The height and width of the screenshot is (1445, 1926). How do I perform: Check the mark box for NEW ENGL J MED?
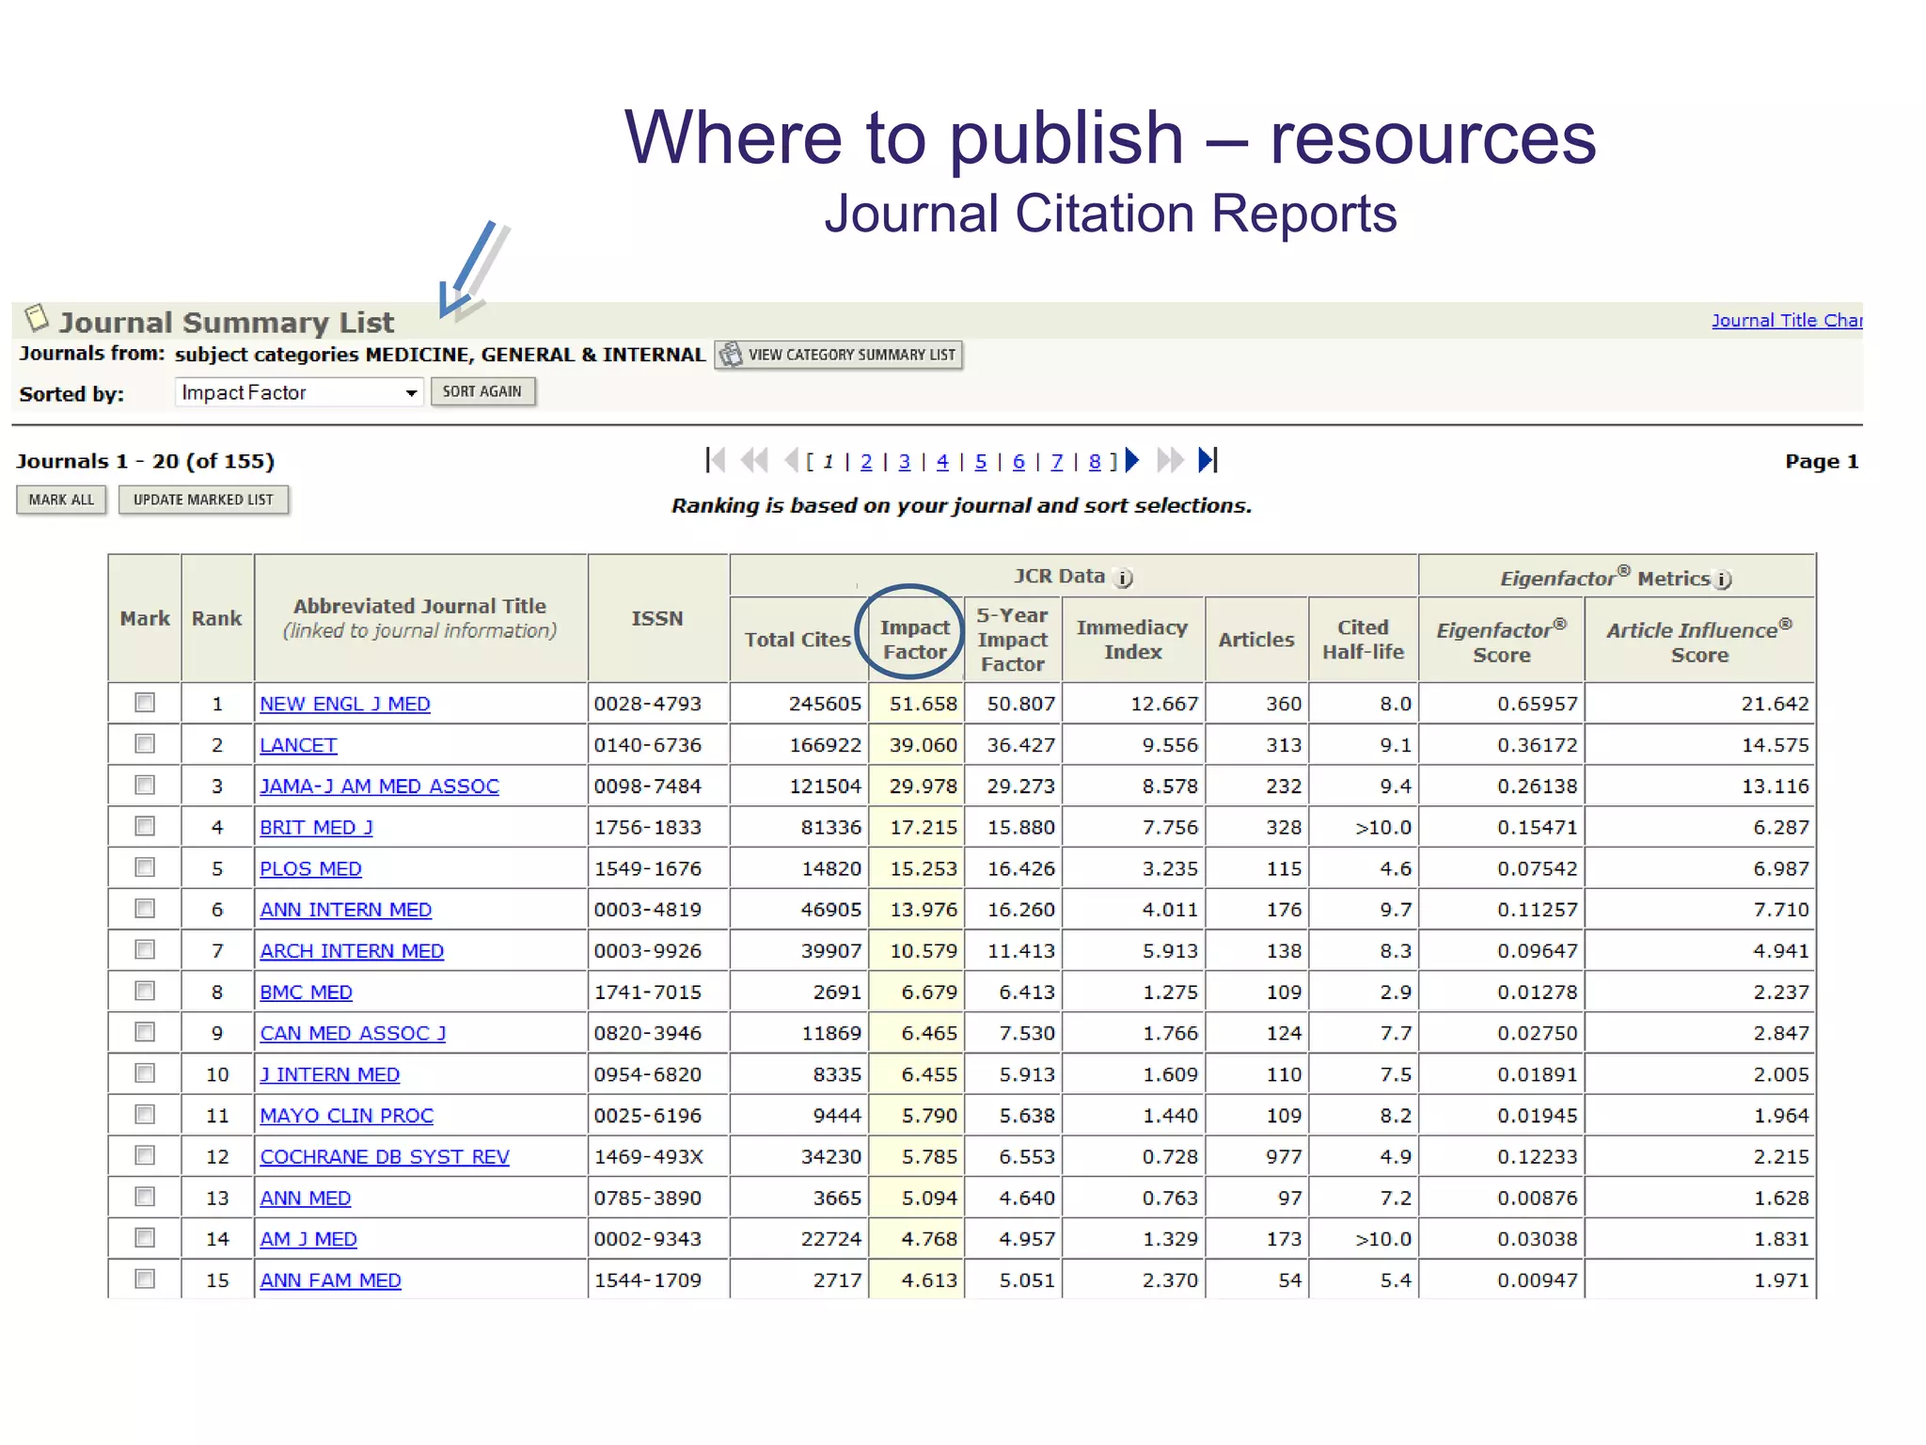click(145, 703)
